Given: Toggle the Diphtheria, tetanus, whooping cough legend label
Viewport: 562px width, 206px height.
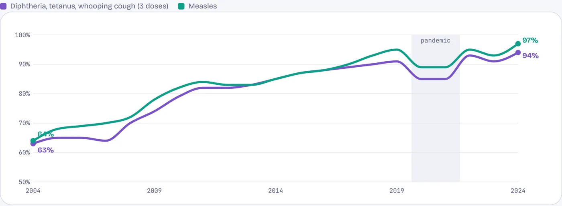Looking at the screenshot, I should [89, 6].
